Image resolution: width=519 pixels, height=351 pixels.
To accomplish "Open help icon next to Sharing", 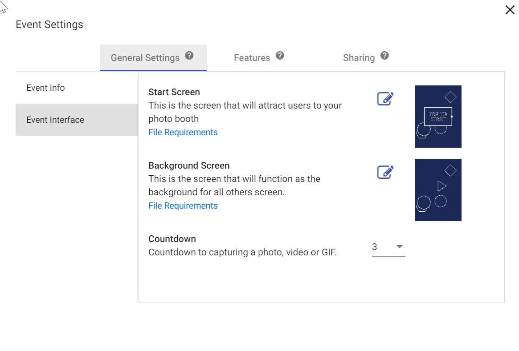I will point(384,56).
